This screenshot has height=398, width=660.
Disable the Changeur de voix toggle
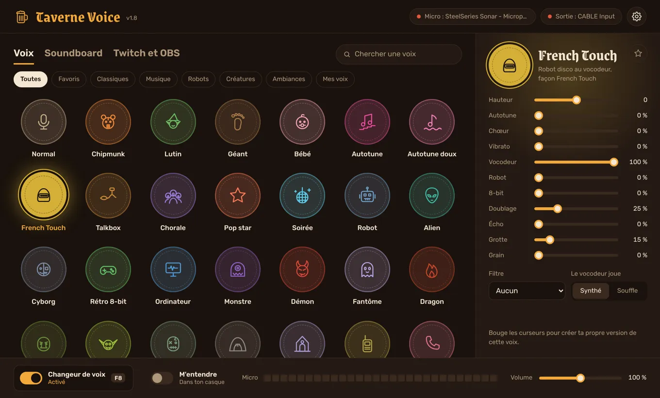tap(31, 378)
